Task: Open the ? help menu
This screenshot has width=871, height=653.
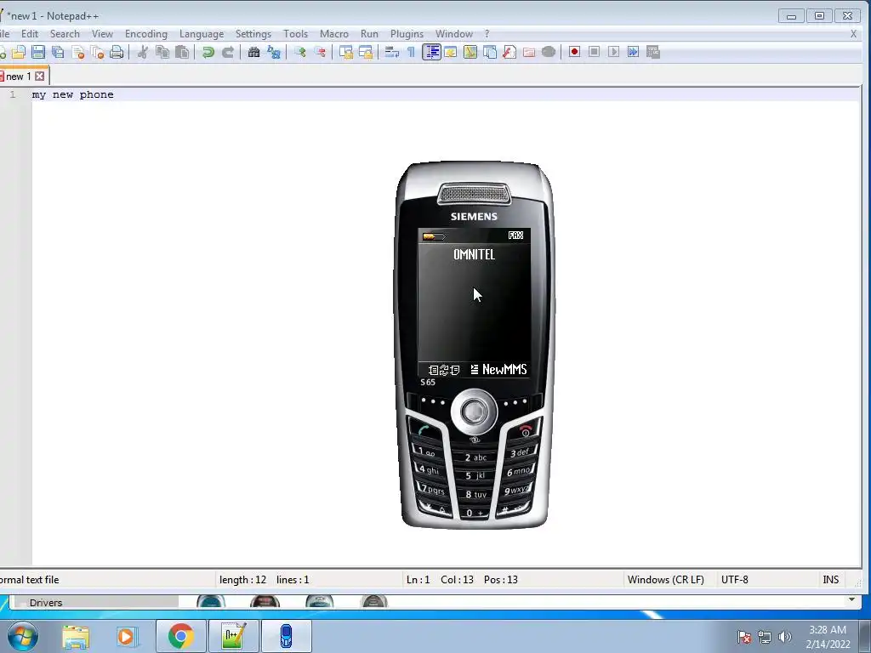Action: [487, 34]
